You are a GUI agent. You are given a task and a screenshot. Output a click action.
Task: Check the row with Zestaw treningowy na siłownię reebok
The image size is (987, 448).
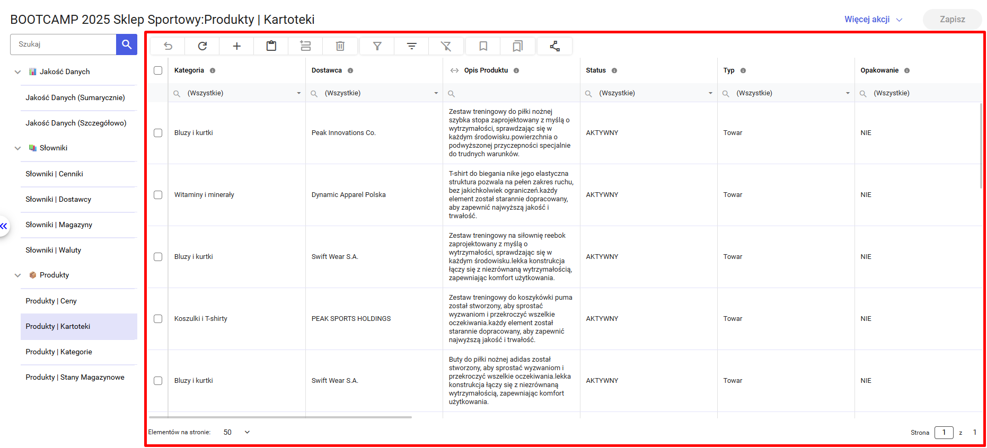point(158,257)
